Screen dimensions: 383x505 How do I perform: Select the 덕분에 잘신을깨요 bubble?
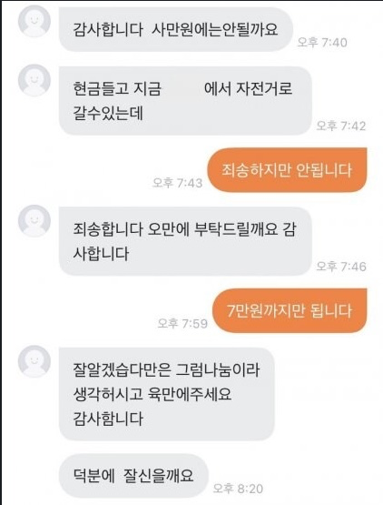133,476
